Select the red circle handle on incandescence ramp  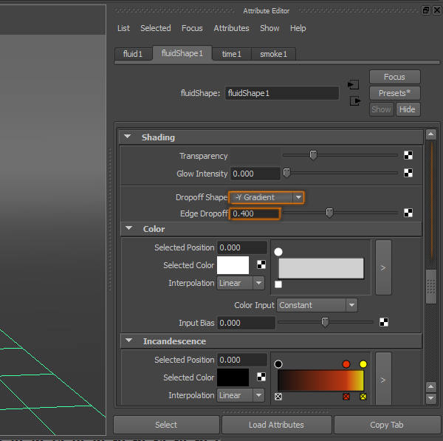tap(346, 364)
